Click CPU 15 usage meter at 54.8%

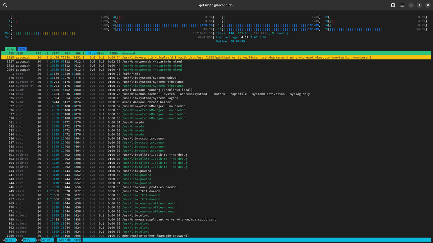pos(375,29)
